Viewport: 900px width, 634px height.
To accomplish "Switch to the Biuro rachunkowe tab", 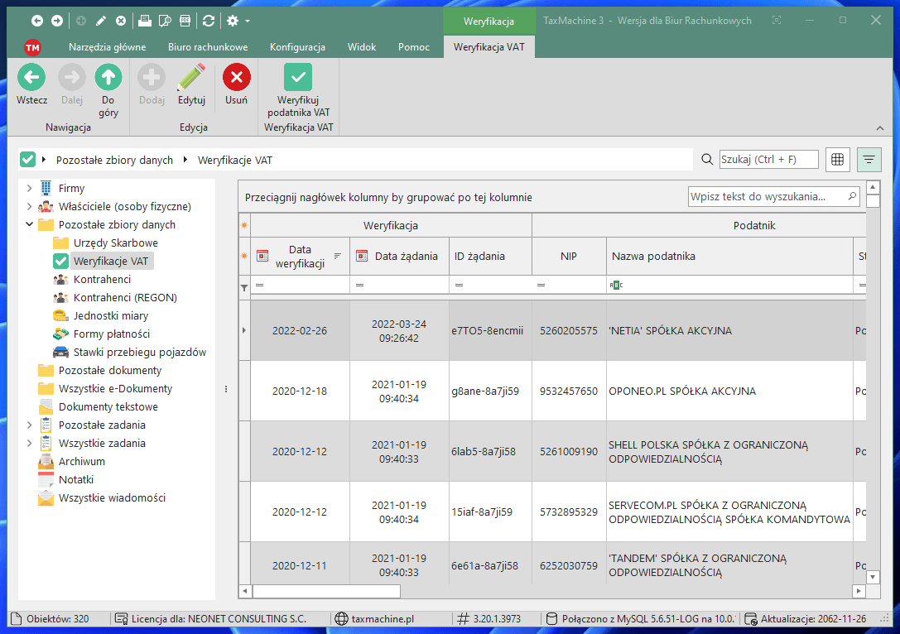I will point(207,47).
